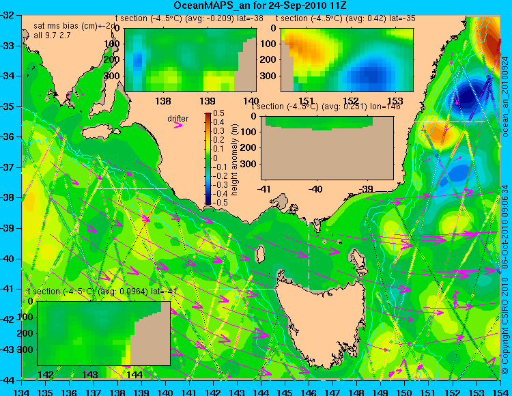Click the main latitude axis label -44
Image resolution: width=512 pixels, height=396 pixels.
(x=8, y=380)
